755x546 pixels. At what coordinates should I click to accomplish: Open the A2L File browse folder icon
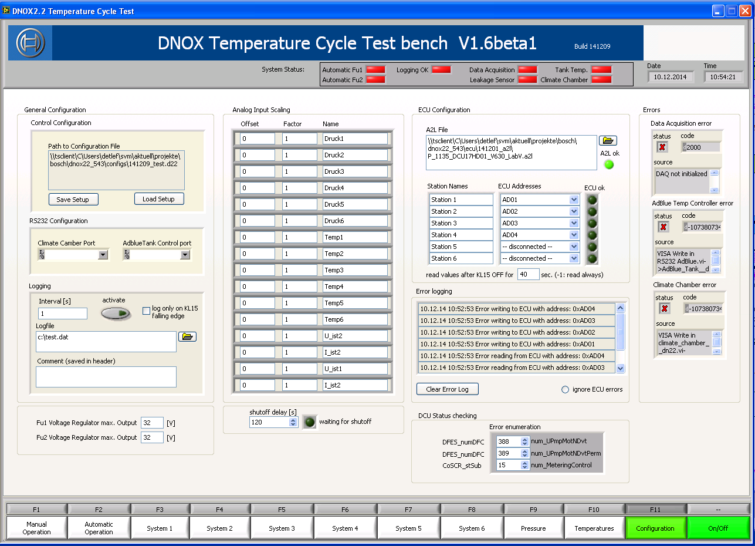click(608, 141)
